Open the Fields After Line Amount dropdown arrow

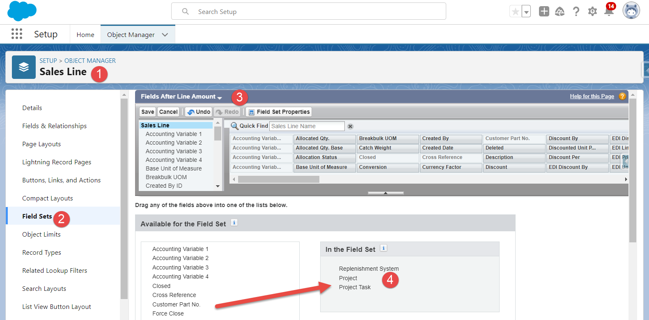220,98
